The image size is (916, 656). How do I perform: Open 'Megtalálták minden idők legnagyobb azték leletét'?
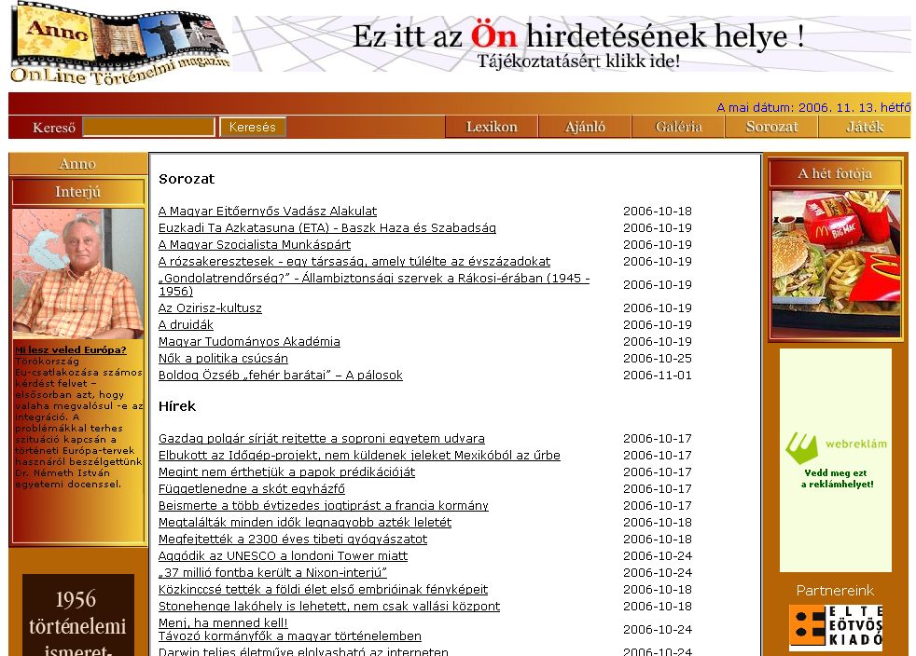[305, 524]
